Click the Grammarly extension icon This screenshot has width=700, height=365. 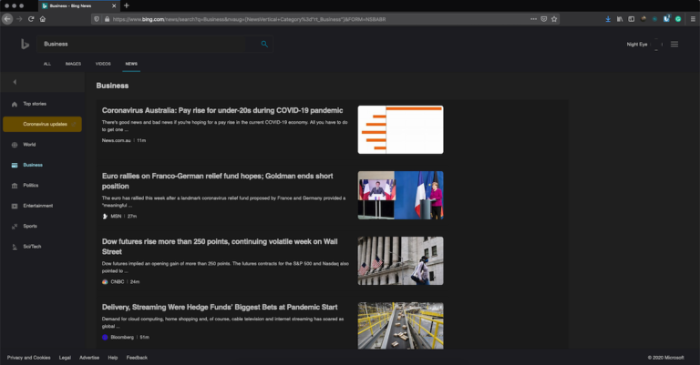point(678,19)
